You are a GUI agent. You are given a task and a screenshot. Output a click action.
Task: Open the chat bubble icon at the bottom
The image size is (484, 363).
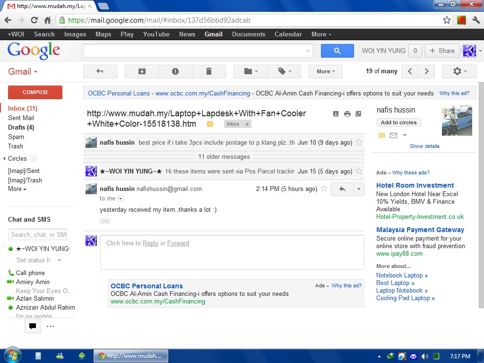[x=33, y=326]
